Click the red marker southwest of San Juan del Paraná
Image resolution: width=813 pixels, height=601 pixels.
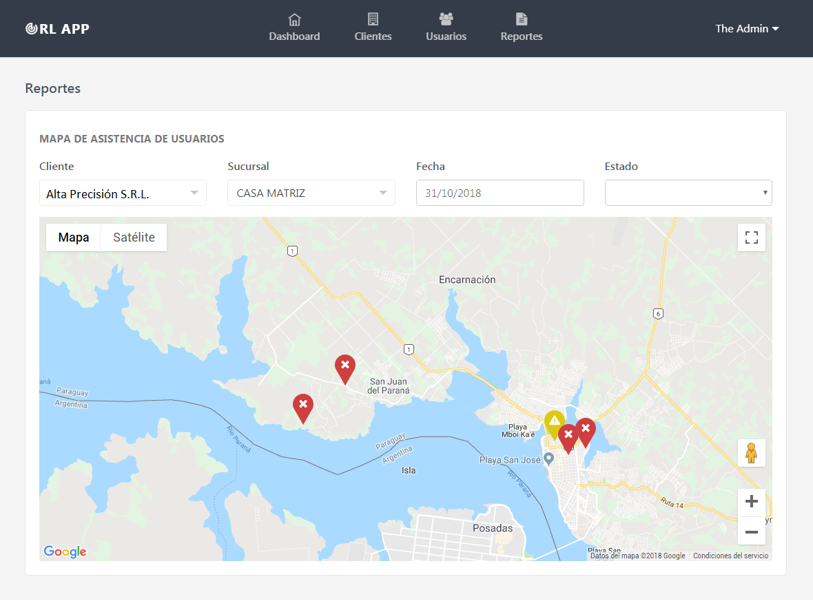point(302,408)
